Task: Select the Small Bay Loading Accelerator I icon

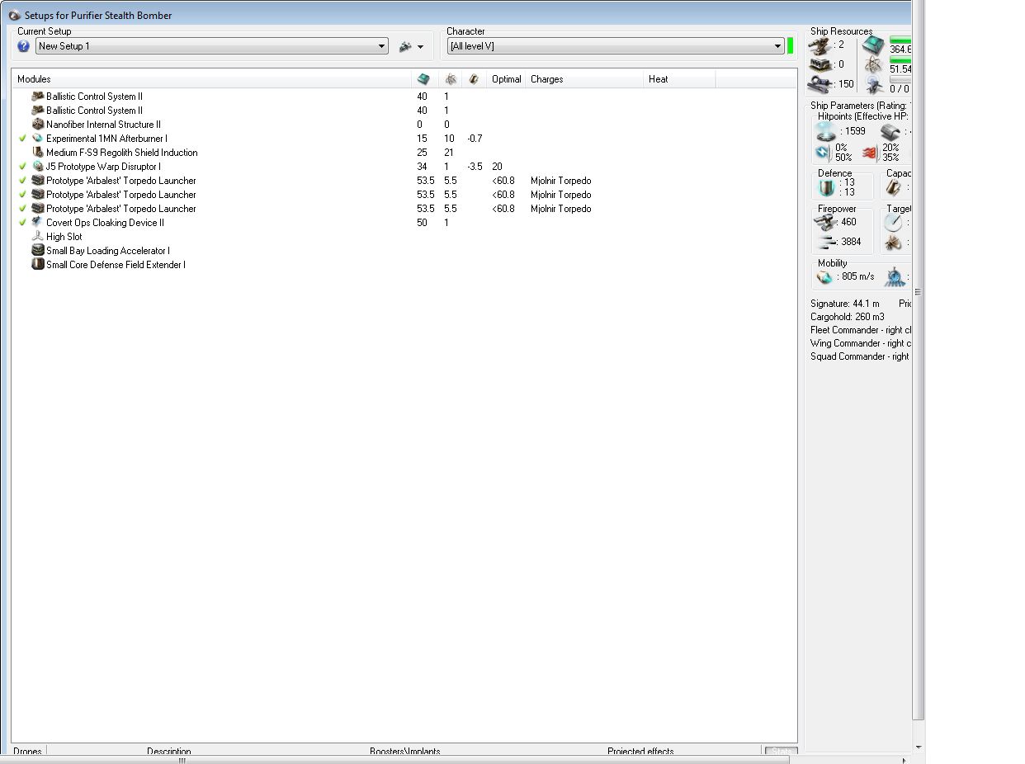Action: pos(37,251)
